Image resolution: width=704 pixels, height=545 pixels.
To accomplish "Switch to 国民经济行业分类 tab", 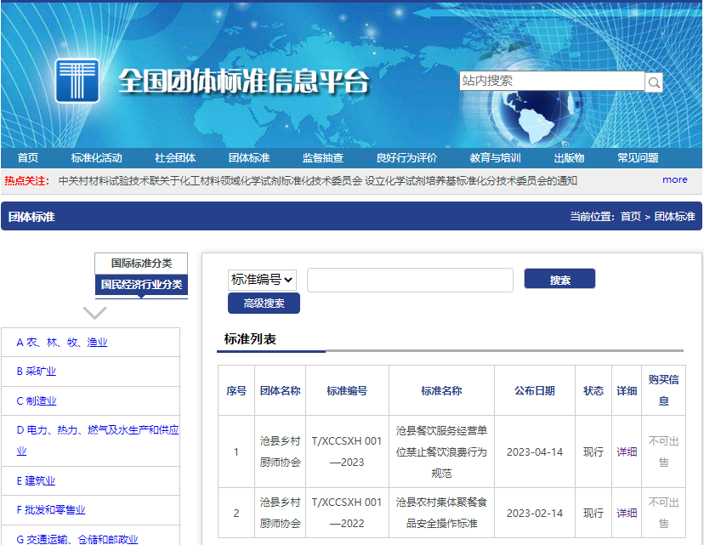I will coord(141,285).
